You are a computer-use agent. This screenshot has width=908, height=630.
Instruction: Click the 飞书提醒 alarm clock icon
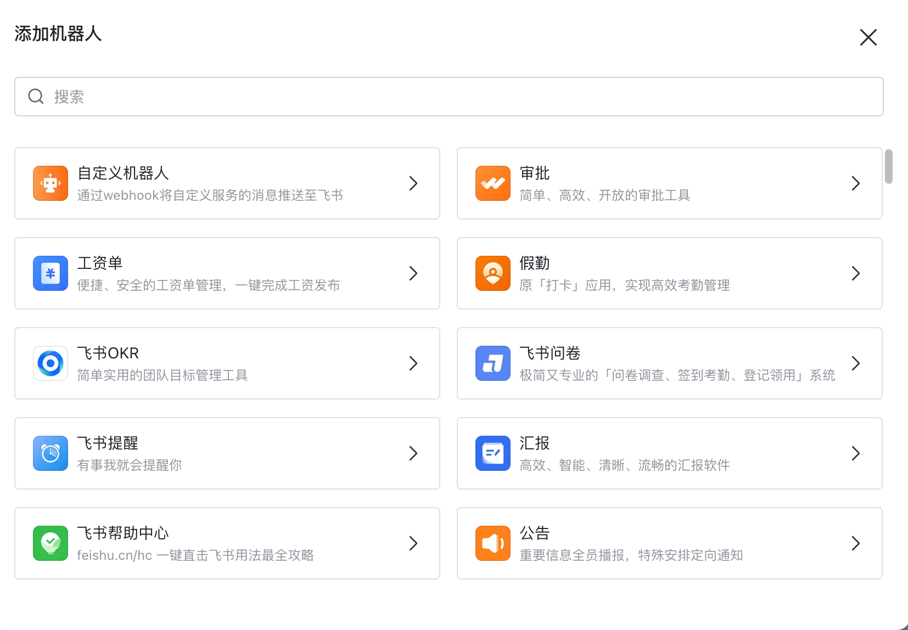point(51,453)
